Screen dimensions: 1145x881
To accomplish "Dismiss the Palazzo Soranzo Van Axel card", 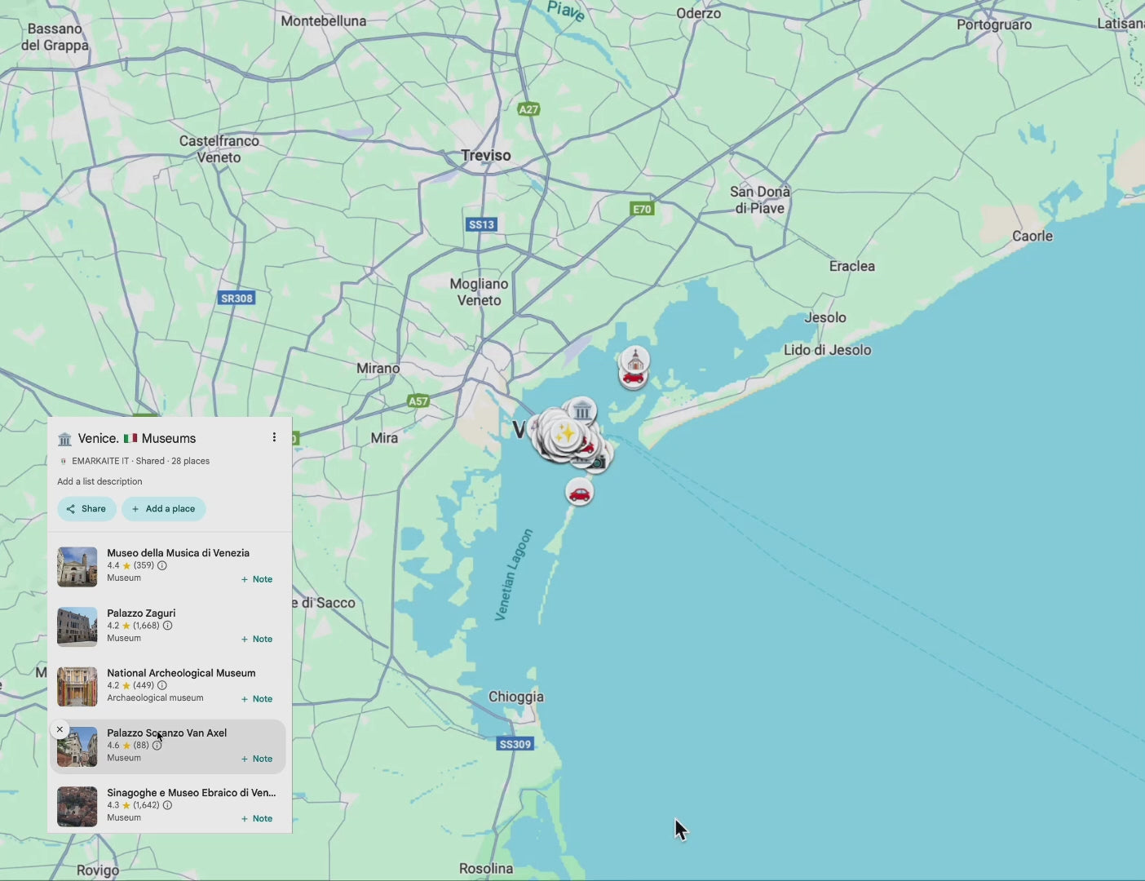I will 60,728.
